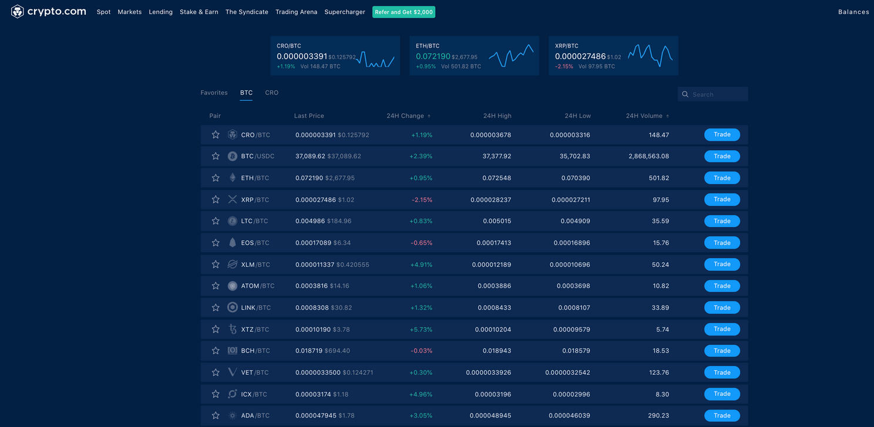Switch to the CRO market tab

tap(271, 93)
